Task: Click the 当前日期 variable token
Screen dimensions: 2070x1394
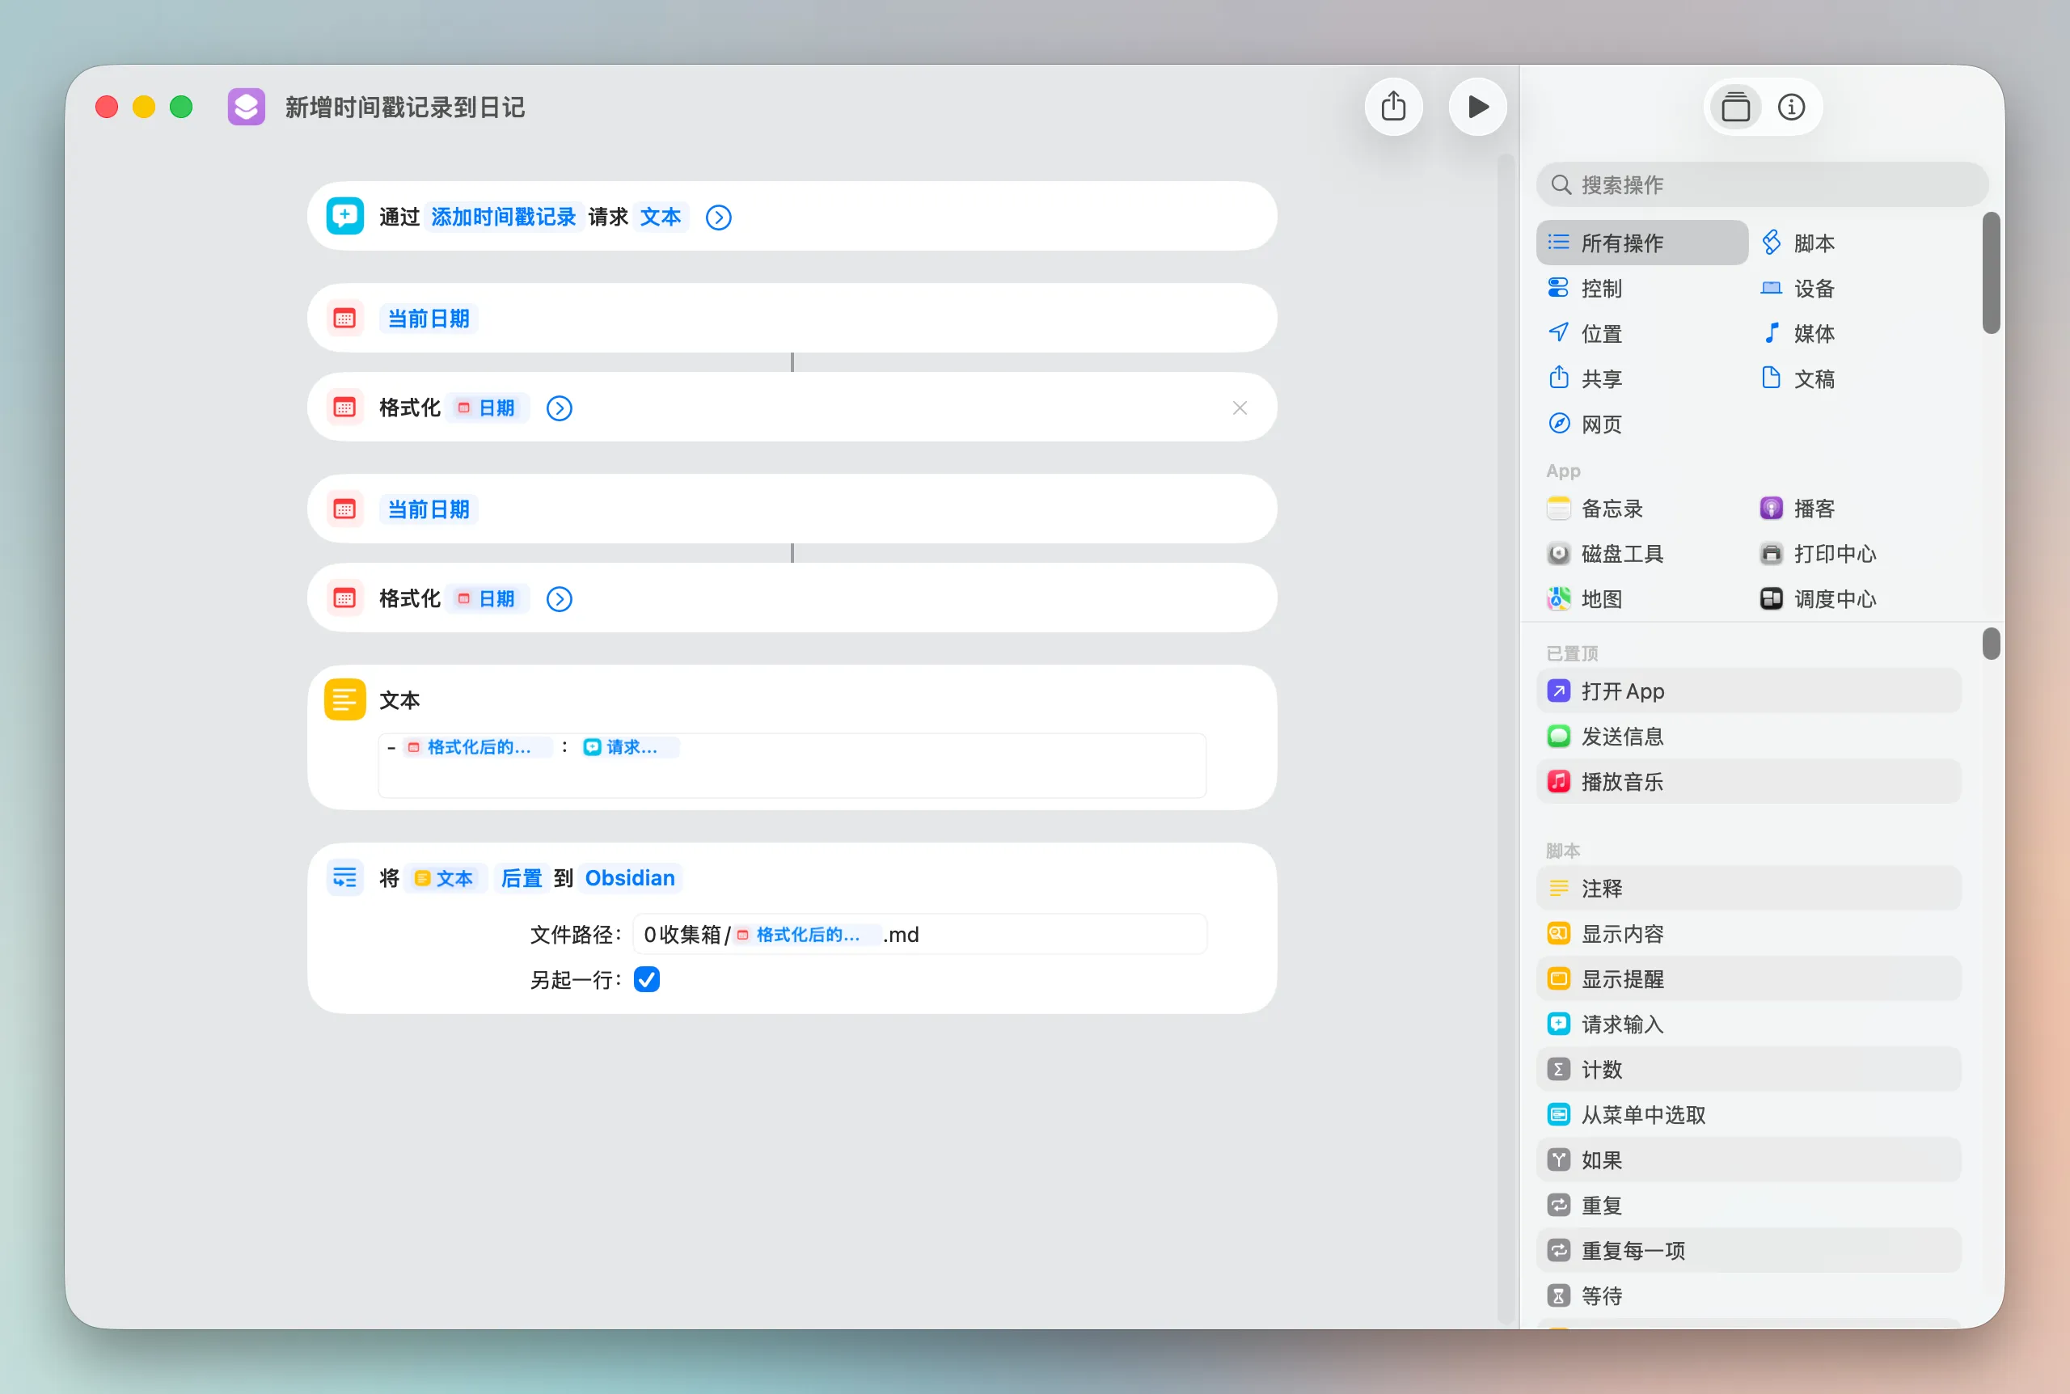Action: [428, 318]
